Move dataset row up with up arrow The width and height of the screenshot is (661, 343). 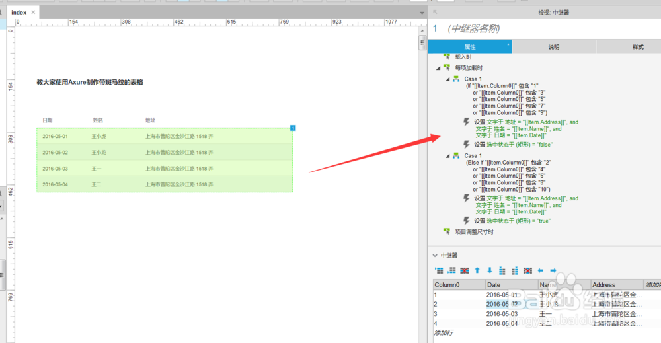pyautogui.click(x=477, y=270)
